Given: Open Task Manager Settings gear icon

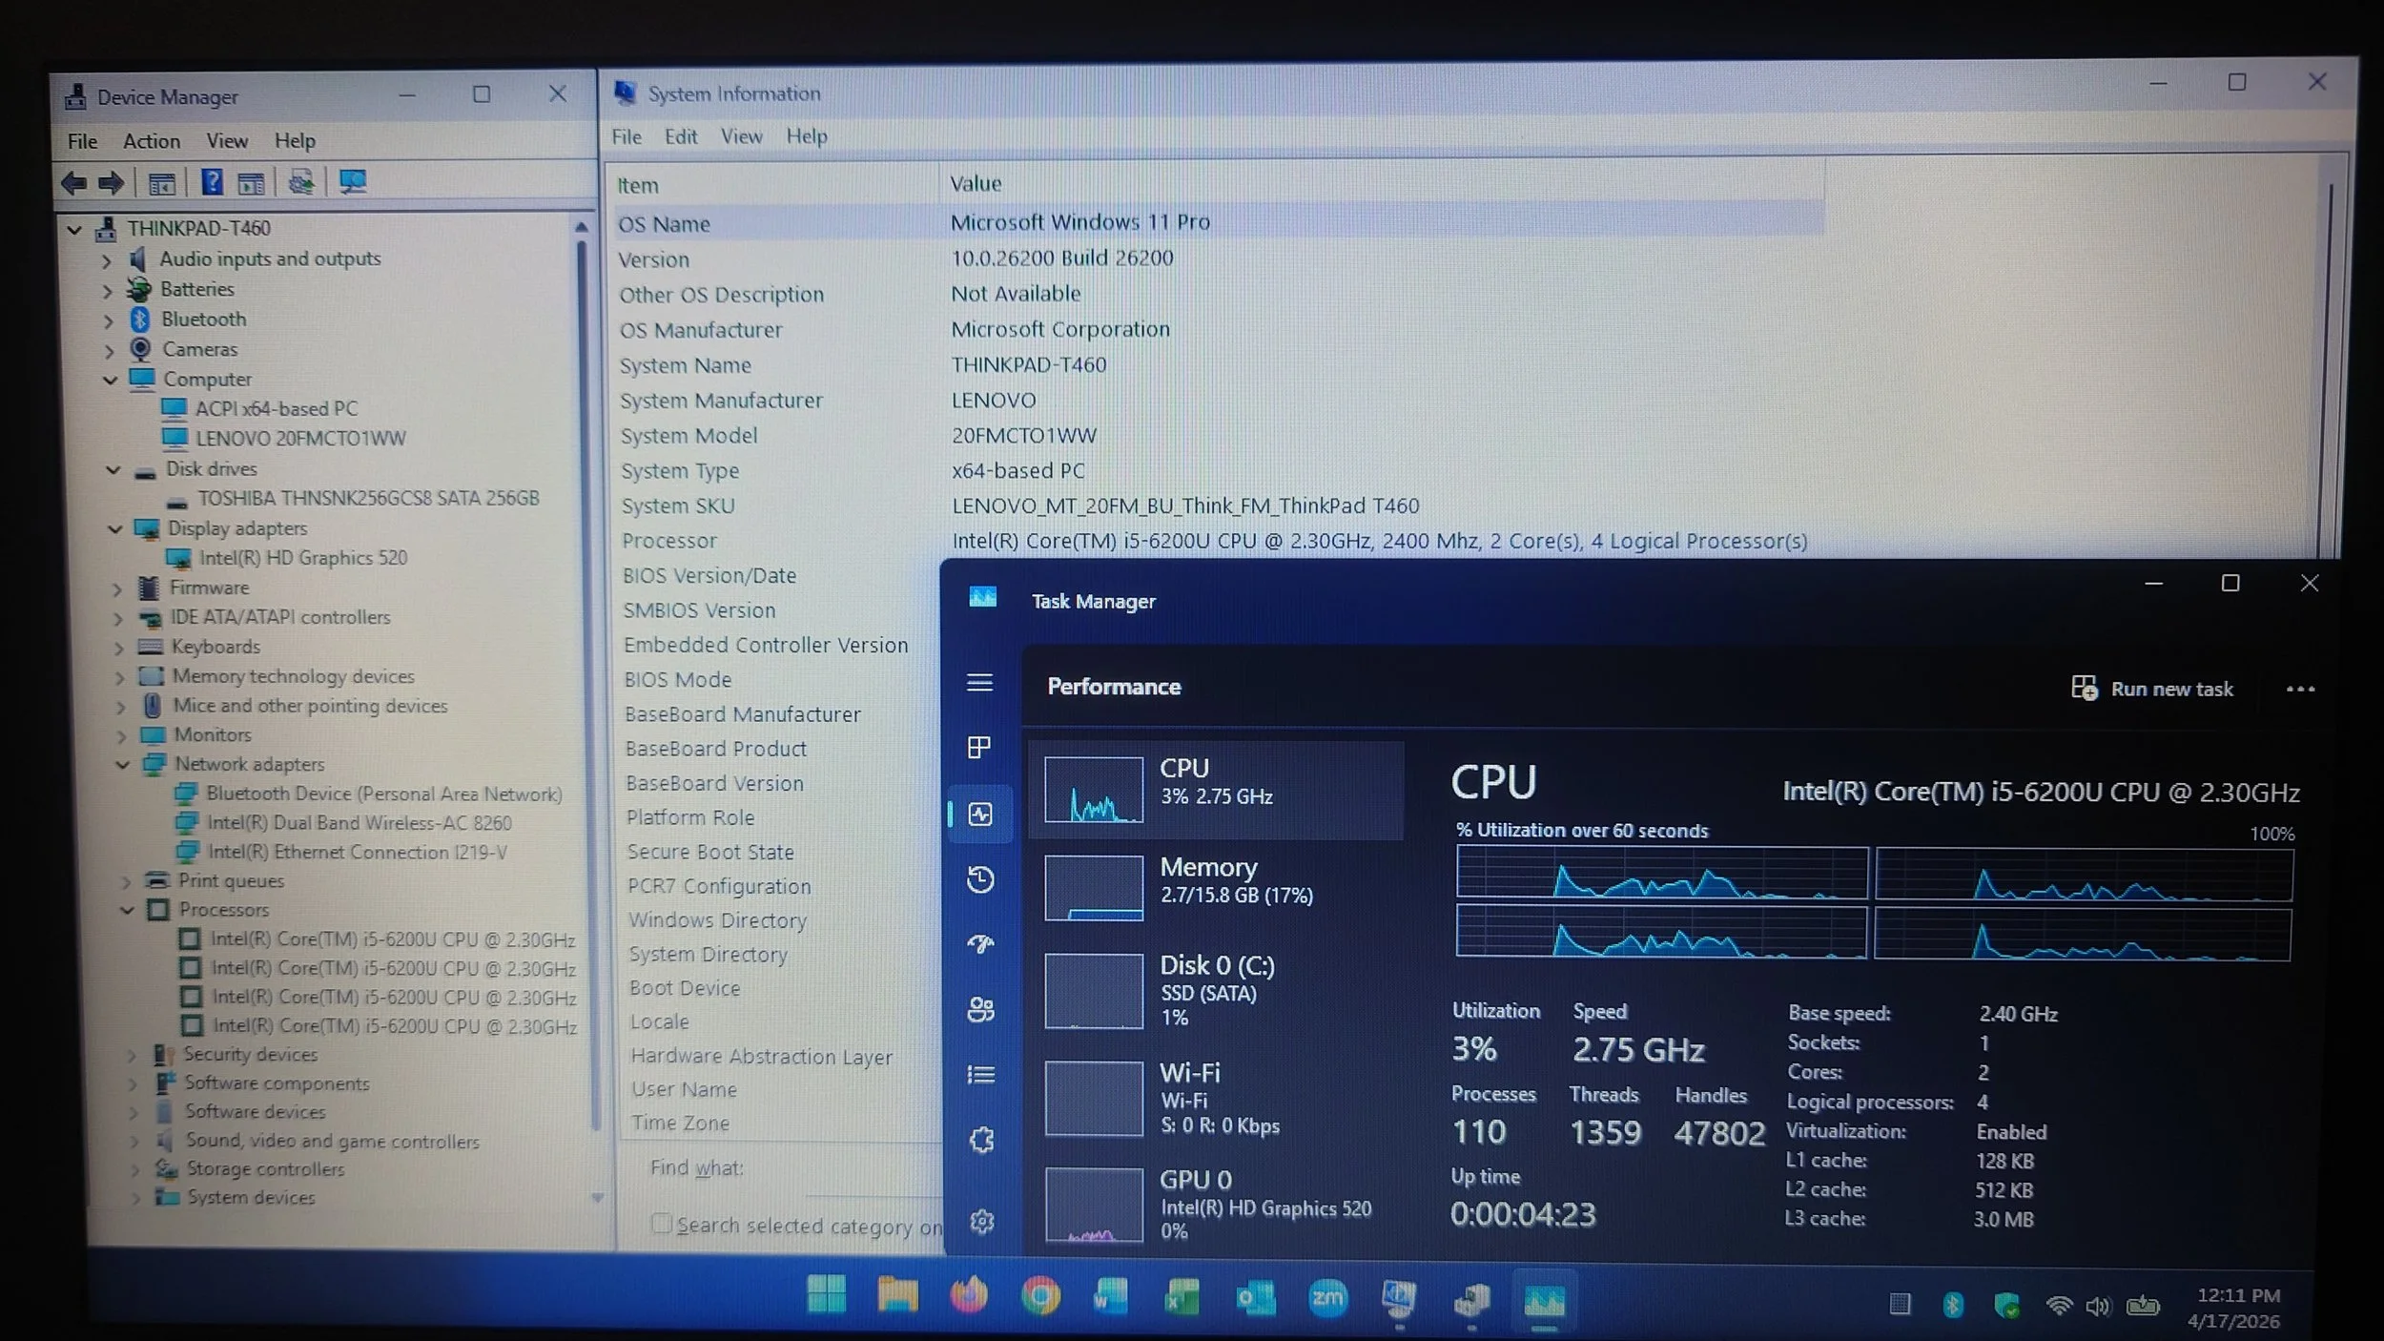Looking at the screenshot, I should point(982,1222).
